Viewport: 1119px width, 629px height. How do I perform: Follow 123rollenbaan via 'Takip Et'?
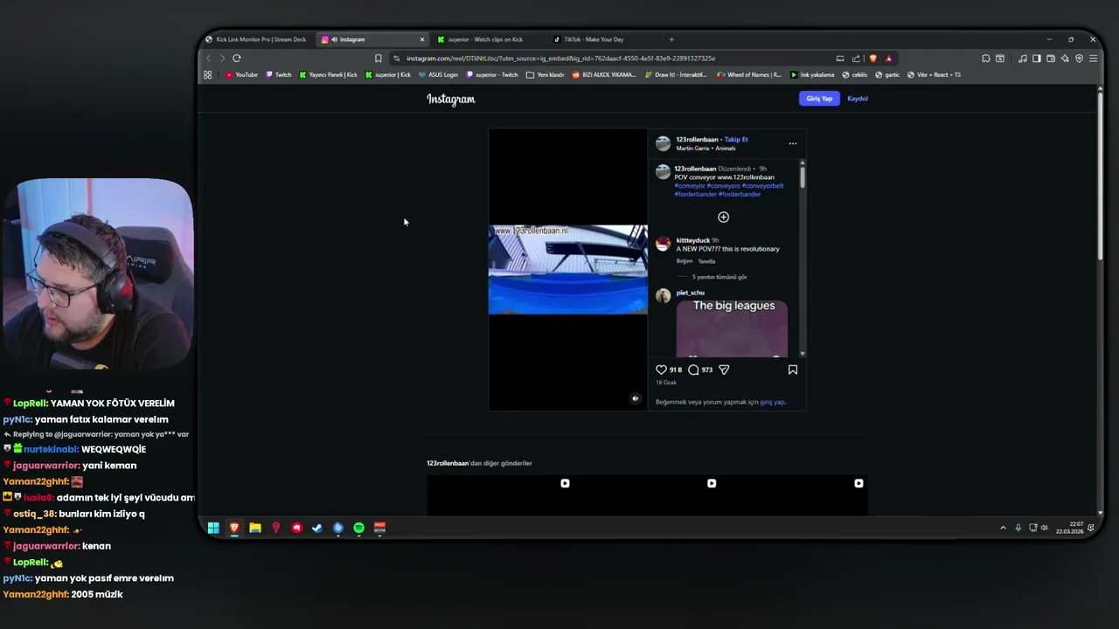point(736,140)
